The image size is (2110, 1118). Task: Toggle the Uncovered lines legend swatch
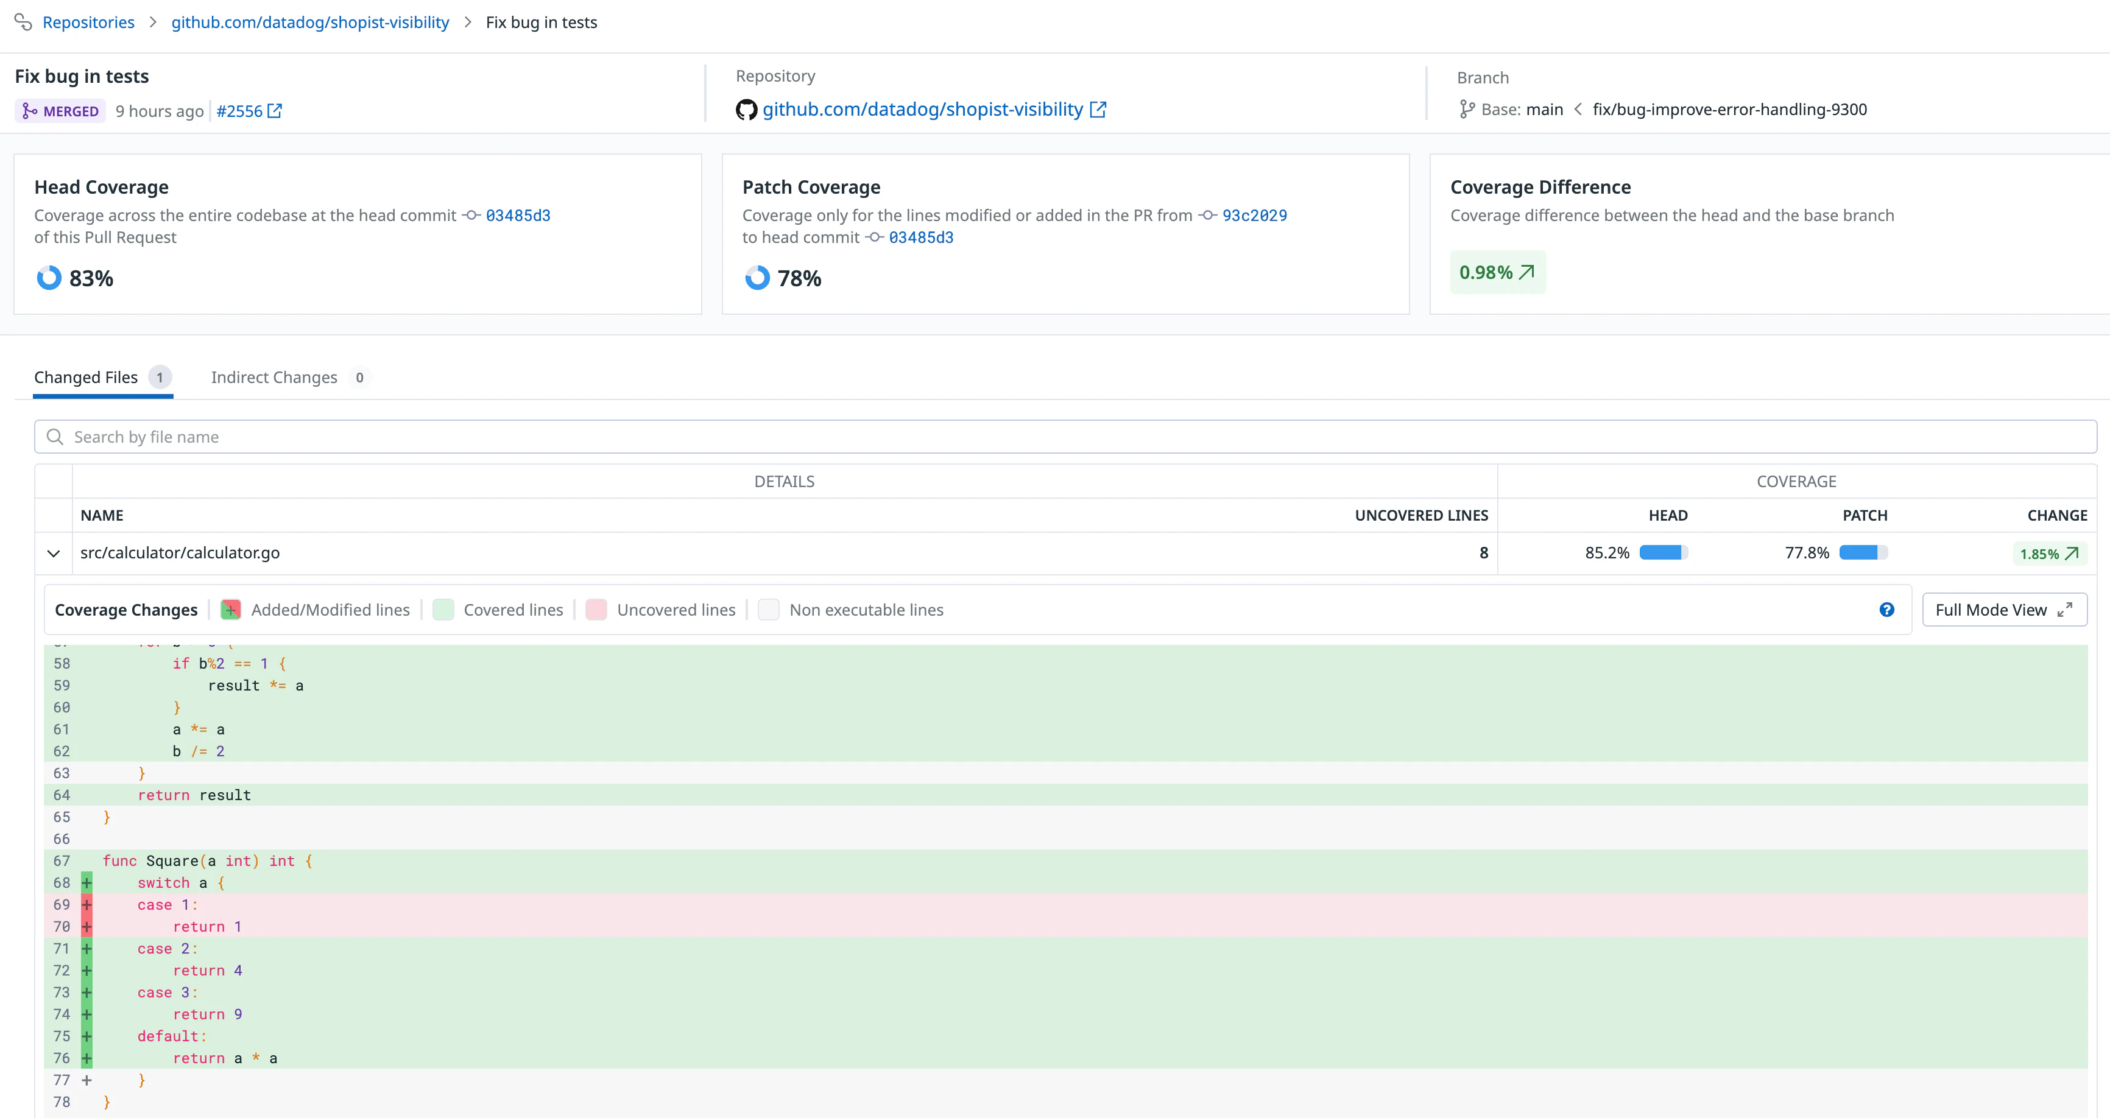click(596, 610)
